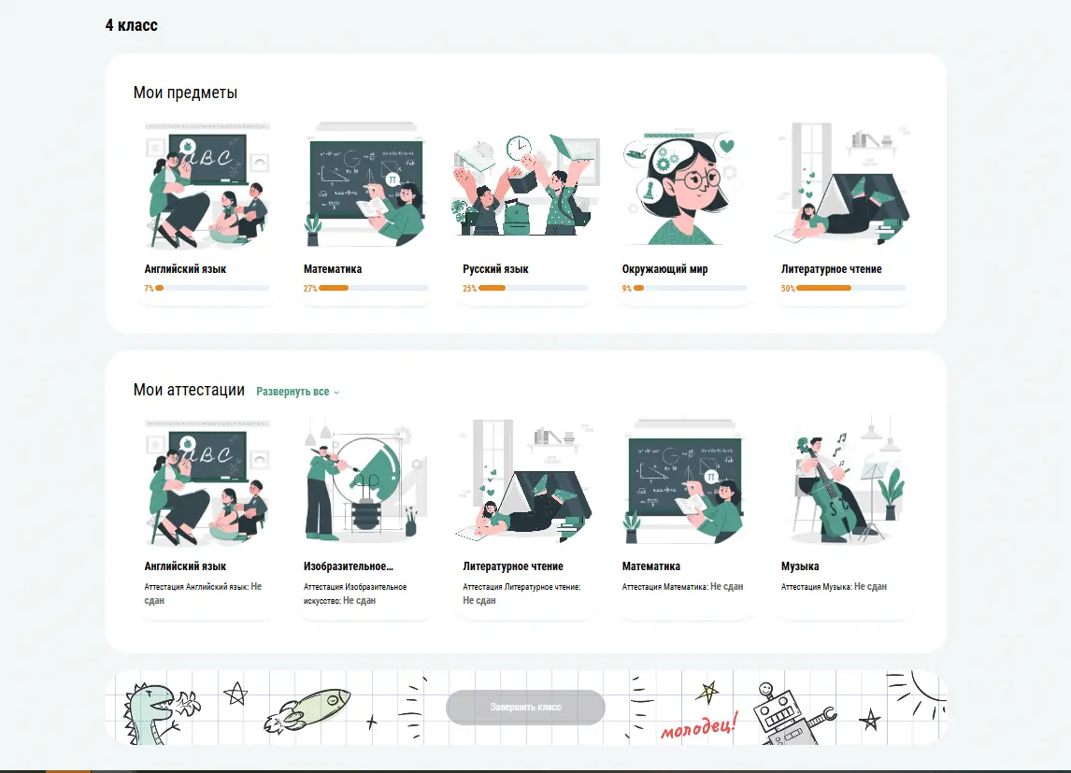
Task: Open Изобразительное искусство attestation painter image
Action: (366, 483)
